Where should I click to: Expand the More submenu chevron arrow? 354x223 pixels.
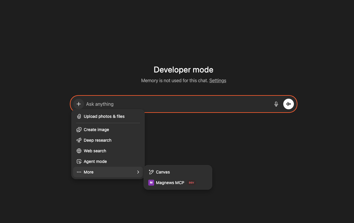[138, 172]
